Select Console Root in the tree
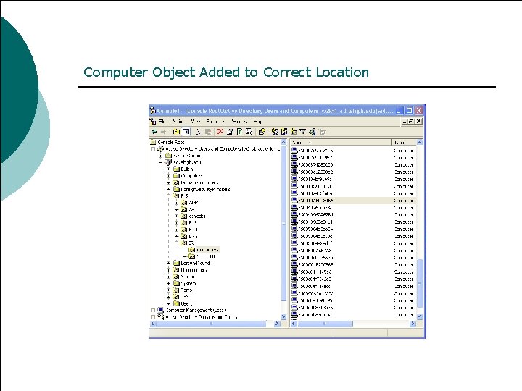522x391 pixels. click(x=171, y=142)
